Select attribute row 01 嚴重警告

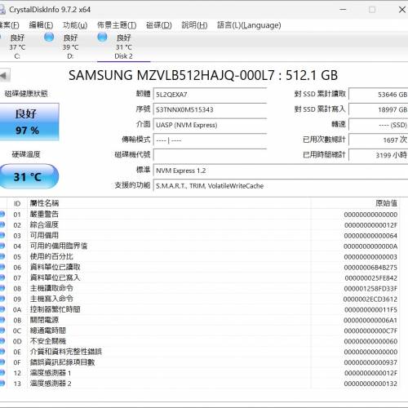(x=199, y=215)
